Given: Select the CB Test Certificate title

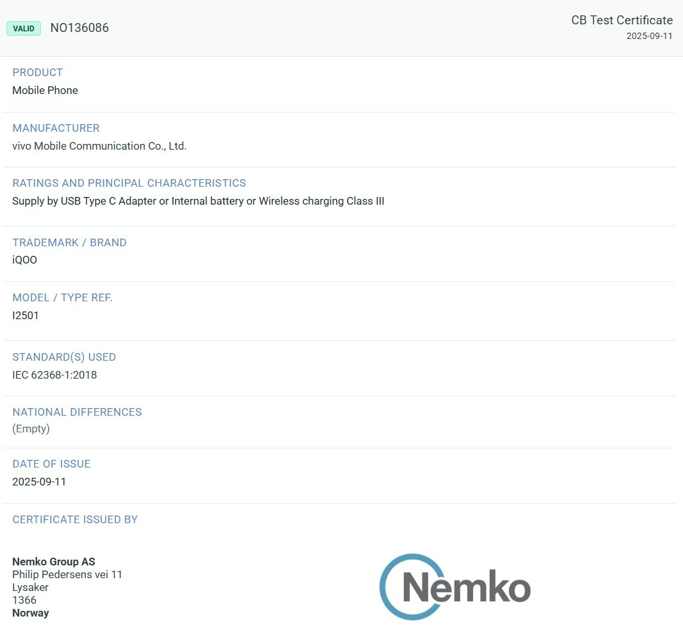Looking at the screenshot, I should (621, 20).
